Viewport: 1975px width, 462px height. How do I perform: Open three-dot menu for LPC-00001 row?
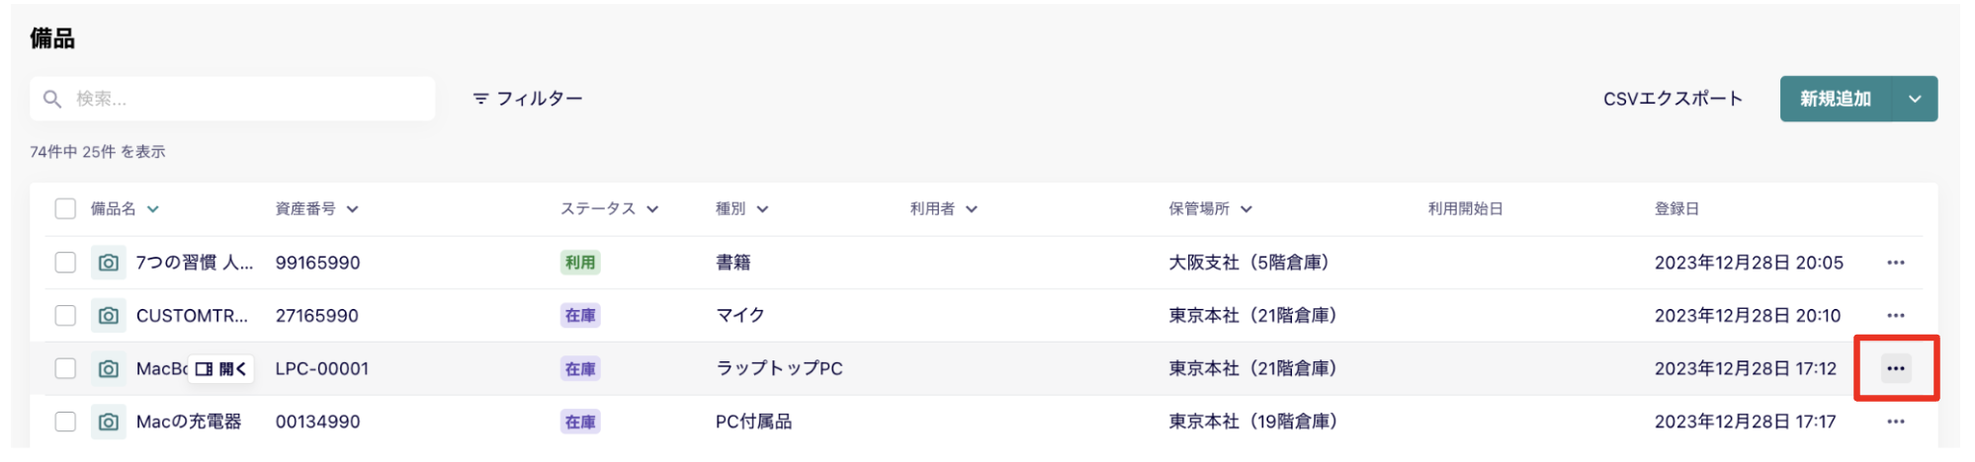[1895, 368]
